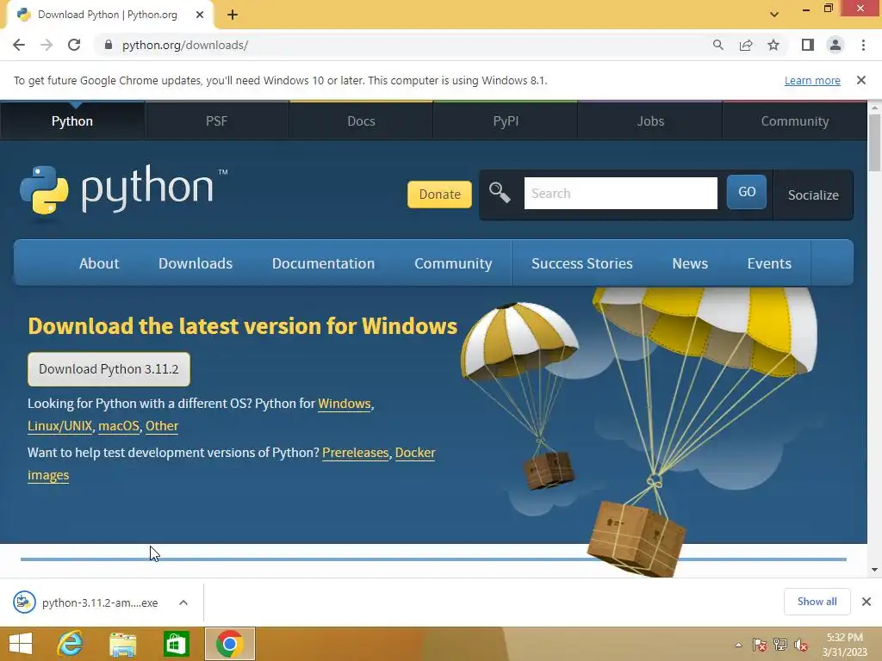Switch to the PyPI tab
The width and height of the screenshot is (882, 661).
point(506,121)
